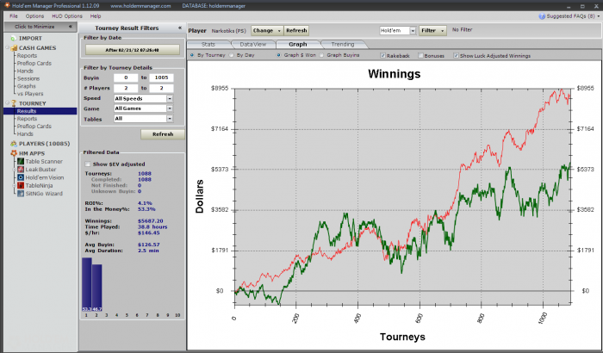The image size is (603, 353).
Task: Open Table Scanner app icon
Action: [21, 161]
